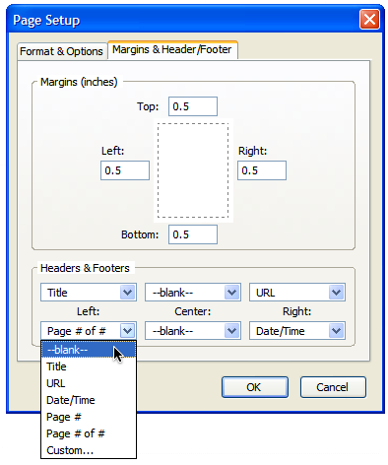Screen dimensions: 388x465
Task: Click the Bottom margin input field
Action: coord(193,234)
